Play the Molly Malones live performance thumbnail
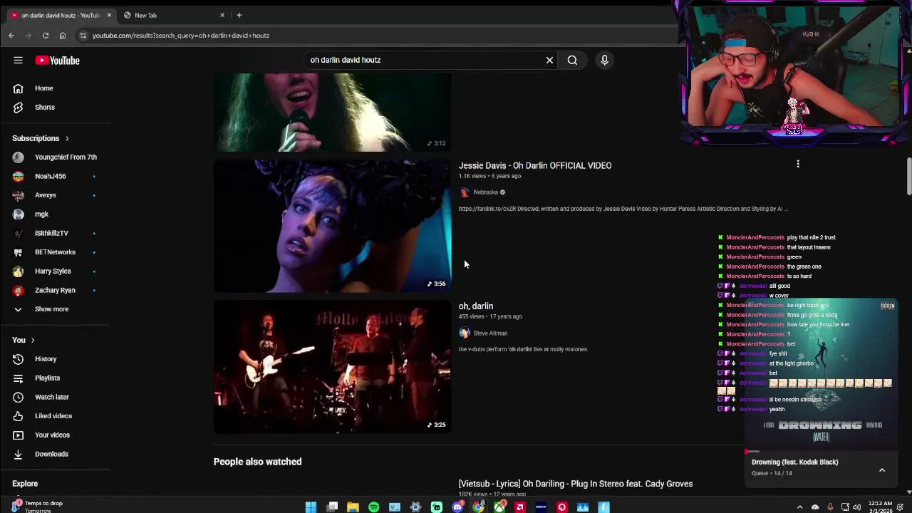912x513 pixels. [x=332, y=366]
